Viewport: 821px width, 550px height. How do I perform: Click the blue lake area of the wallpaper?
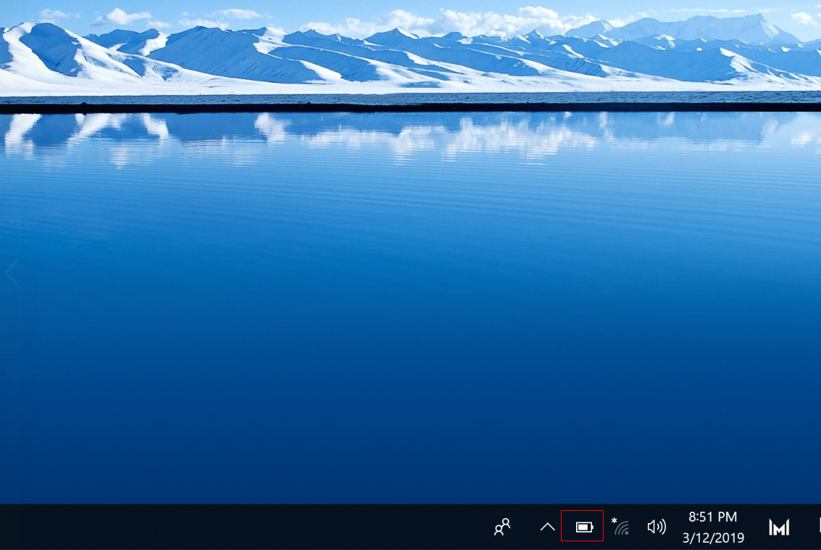tap(406, 326)
